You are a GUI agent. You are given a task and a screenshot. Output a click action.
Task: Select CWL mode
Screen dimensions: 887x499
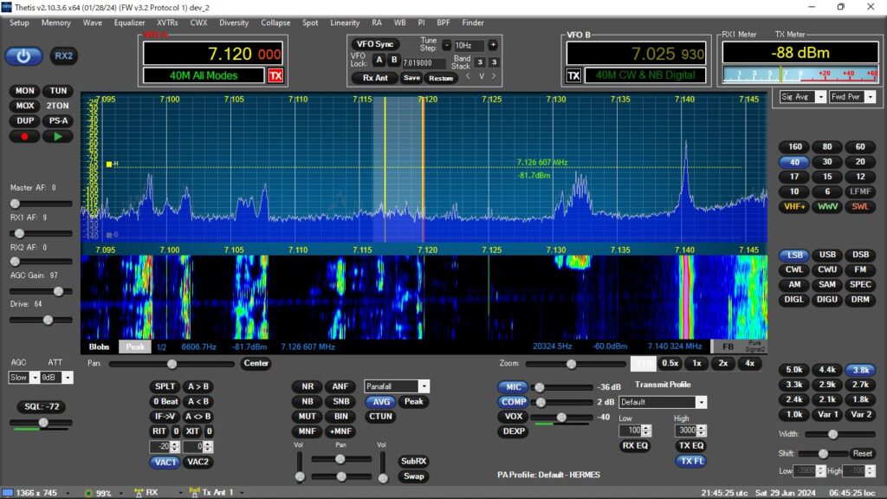[794, 270]
